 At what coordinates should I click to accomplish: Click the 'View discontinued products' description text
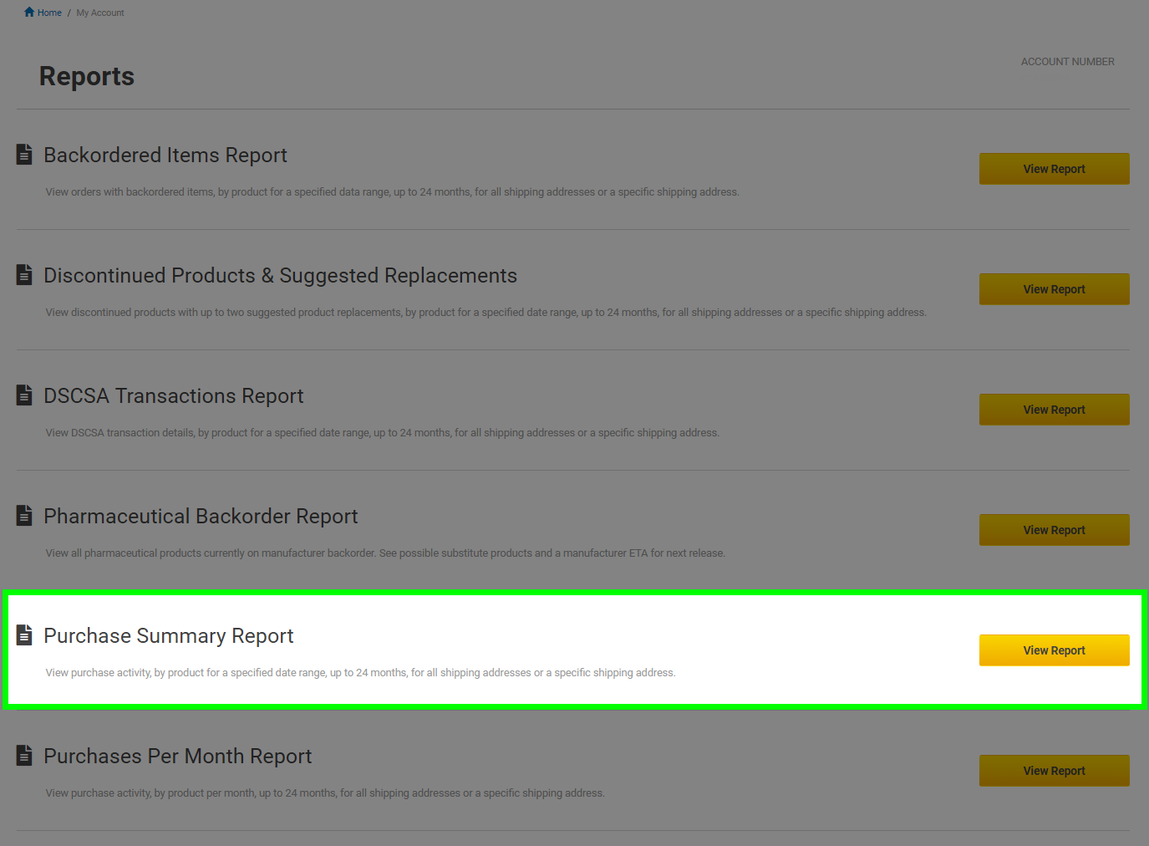coord(486,313)
